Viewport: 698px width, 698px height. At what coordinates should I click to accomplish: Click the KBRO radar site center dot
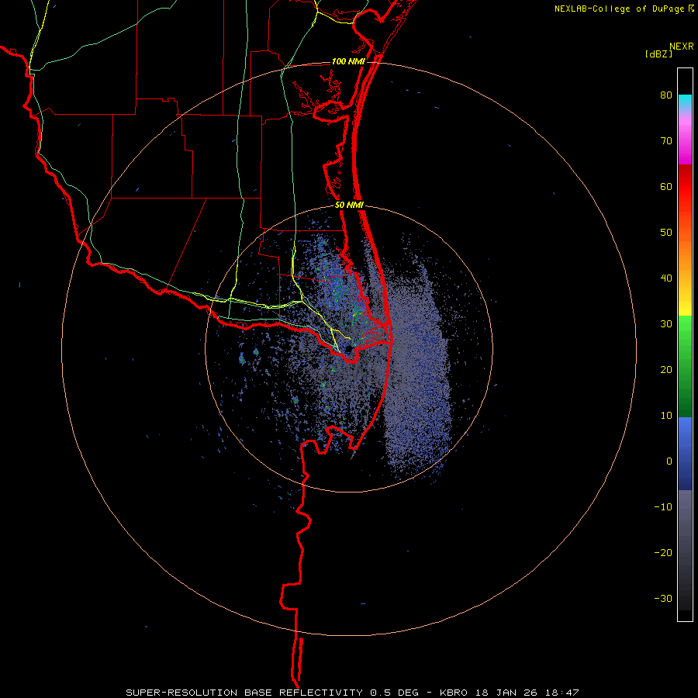[x=348, y=348]
